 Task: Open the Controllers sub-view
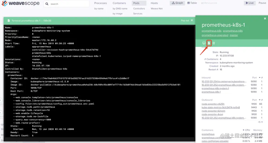[x=139, y=9]
